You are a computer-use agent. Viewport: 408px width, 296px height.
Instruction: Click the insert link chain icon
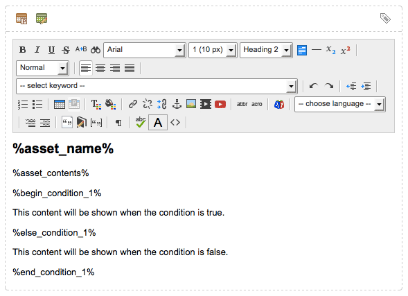(x=133, y=104)
